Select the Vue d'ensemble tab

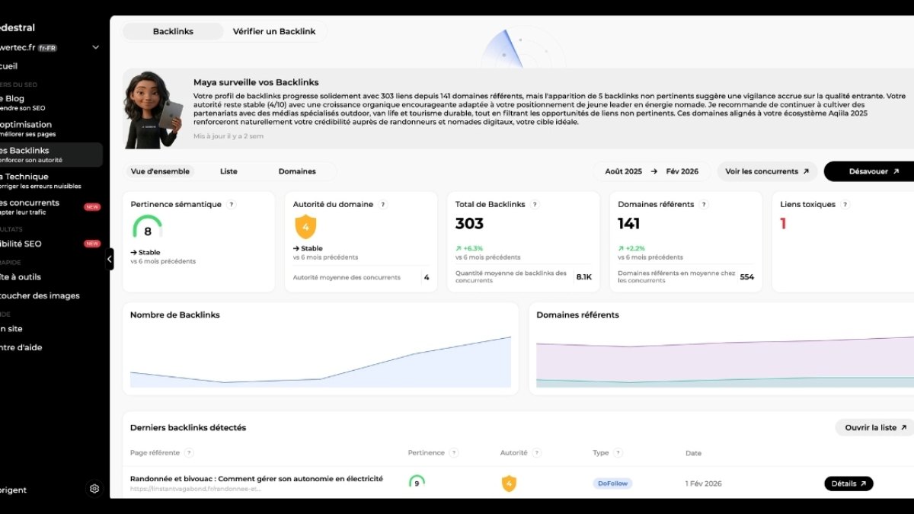(160, 171)
